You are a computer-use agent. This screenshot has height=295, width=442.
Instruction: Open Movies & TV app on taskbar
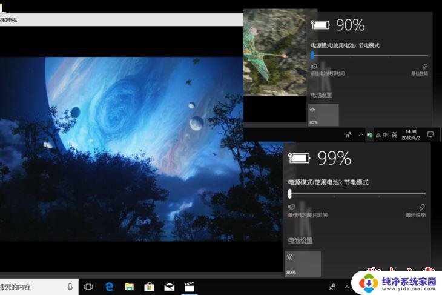click(190, 287)
